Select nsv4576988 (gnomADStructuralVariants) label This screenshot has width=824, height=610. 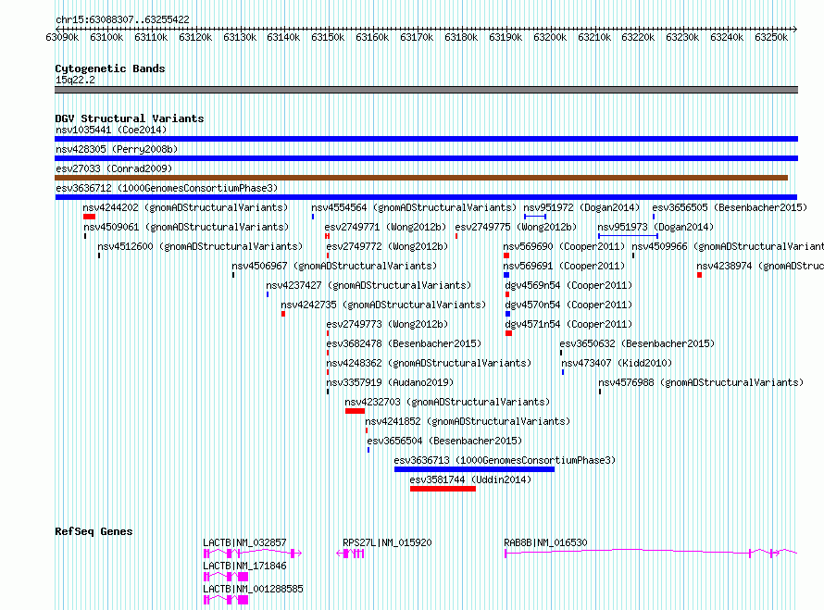click(x=701, y=382)
